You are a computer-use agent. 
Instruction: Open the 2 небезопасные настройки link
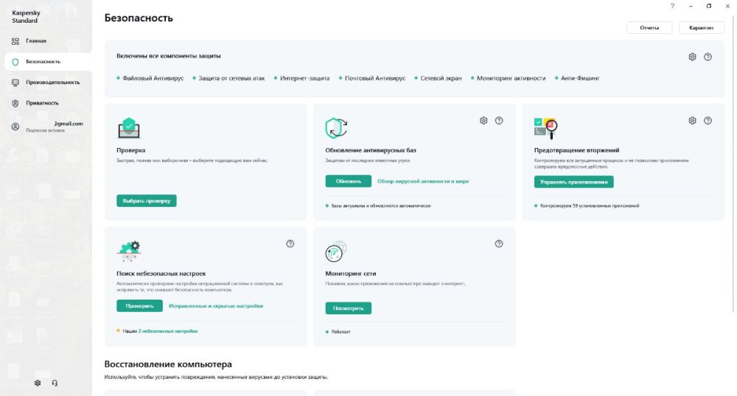click(168, 331)
